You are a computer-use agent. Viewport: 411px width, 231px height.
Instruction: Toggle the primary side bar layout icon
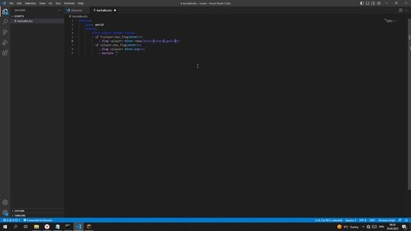362,3
